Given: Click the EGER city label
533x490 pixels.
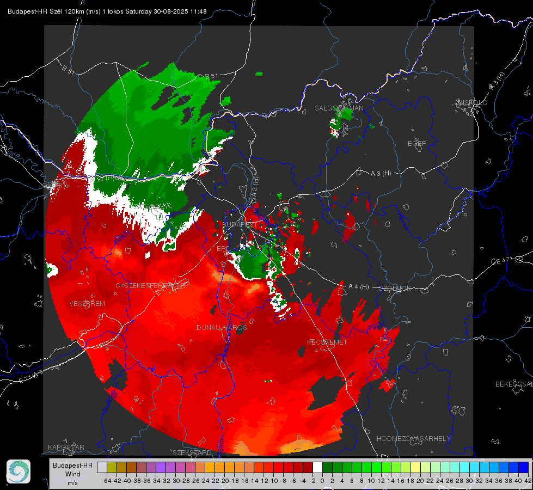Looking at the screenshot, I should [417, 144].
